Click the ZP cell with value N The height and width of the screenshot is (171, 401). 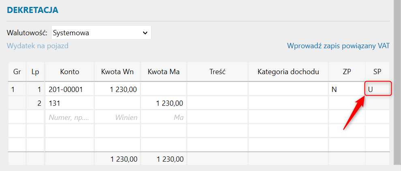(347, 90)
